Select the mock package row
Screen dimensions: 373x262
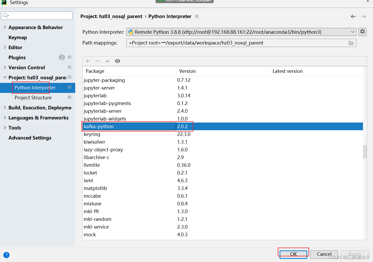[x=223, y=234]
